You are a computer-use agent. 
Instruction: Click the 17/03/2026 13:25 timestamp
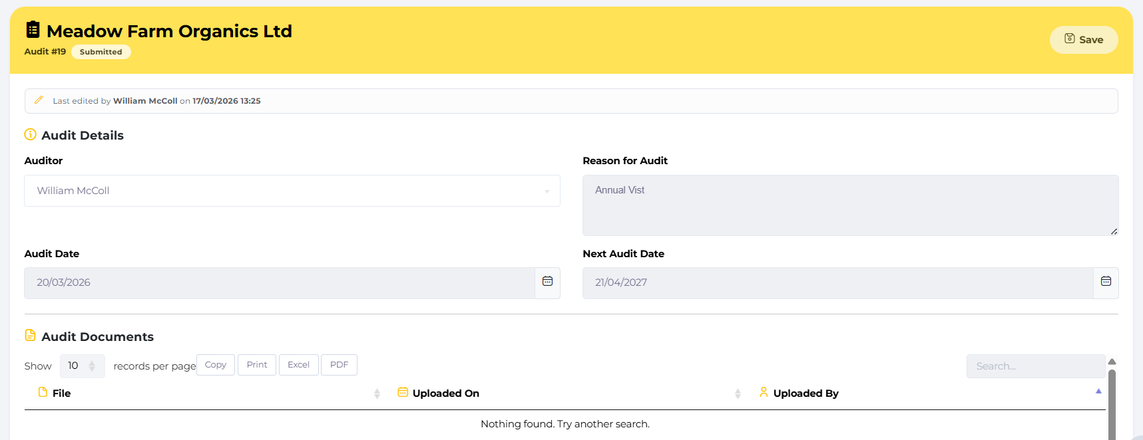point(226,101)
